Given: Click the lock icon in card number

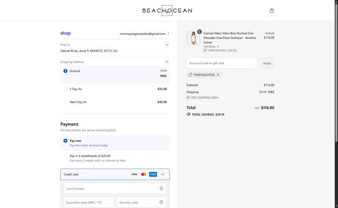Looking at the screenshot, I should [x=161, y=189].
